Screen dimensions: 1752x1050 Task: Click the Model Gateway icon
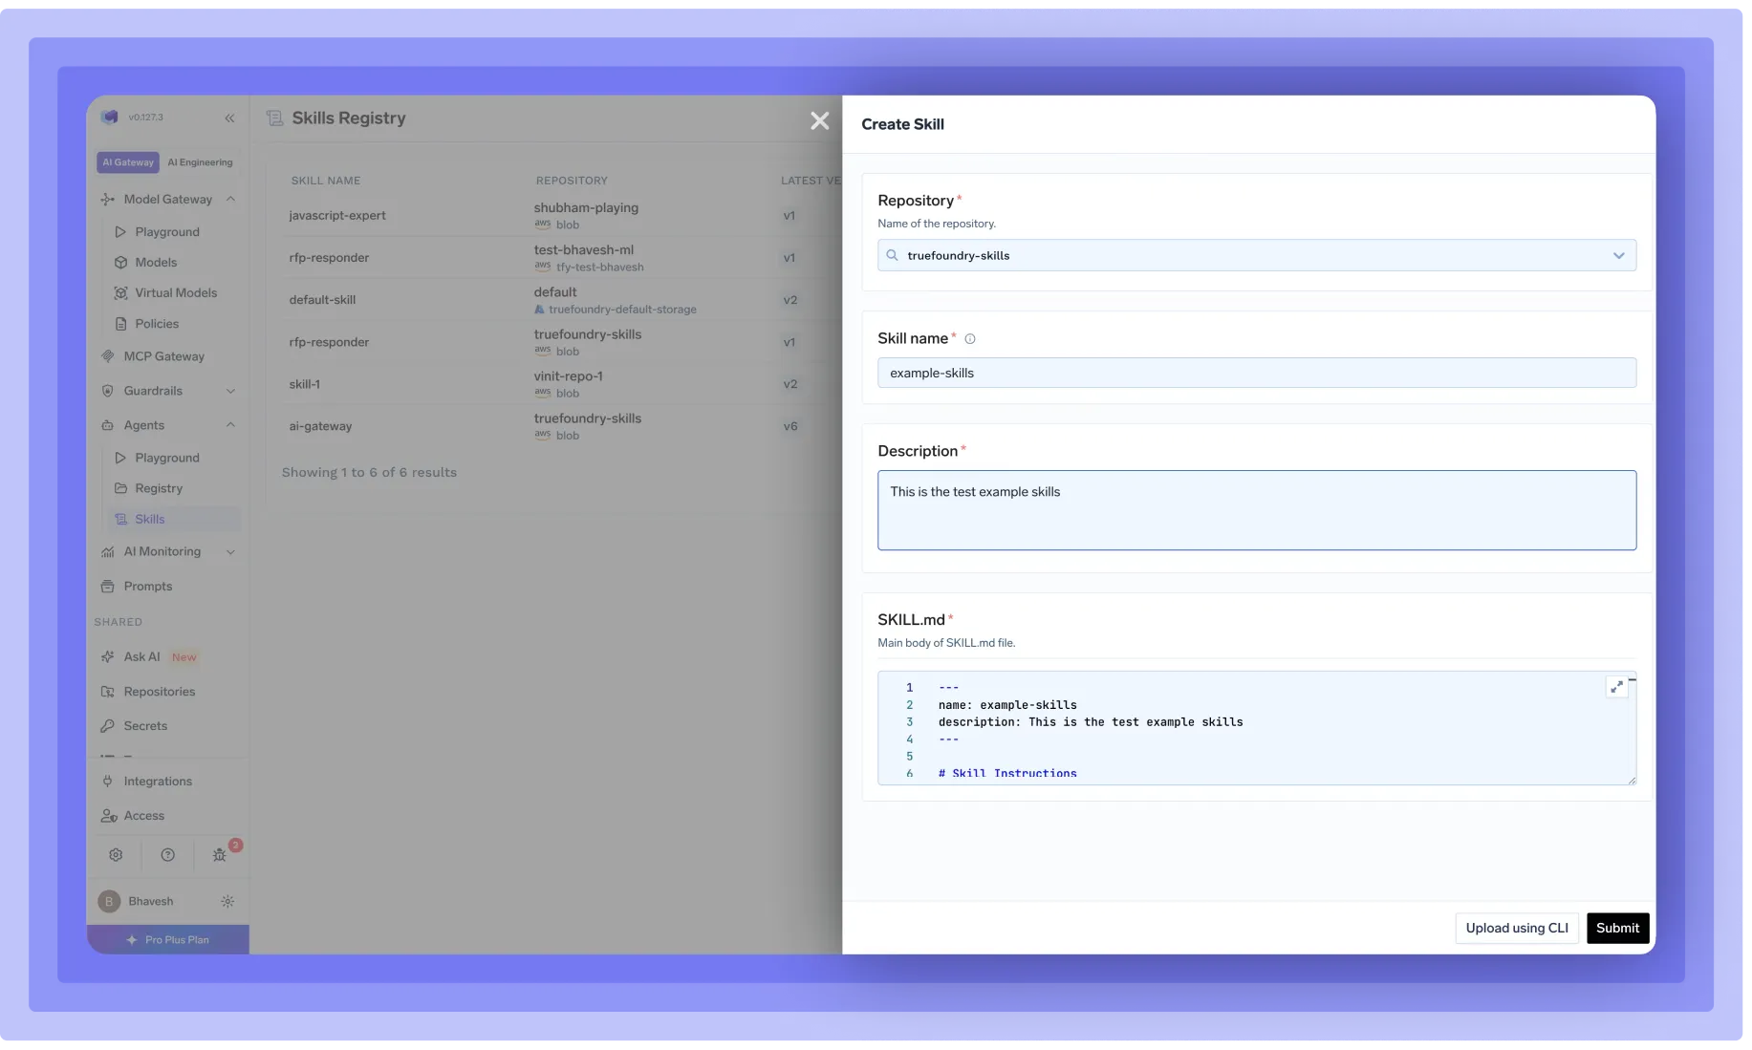(x=108, y=199)
